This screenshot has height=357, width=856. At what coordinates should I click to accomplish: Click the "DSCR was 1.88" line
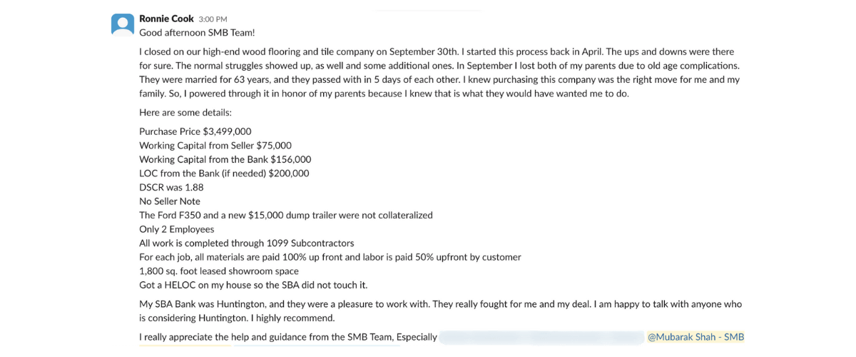click(171, 187)
